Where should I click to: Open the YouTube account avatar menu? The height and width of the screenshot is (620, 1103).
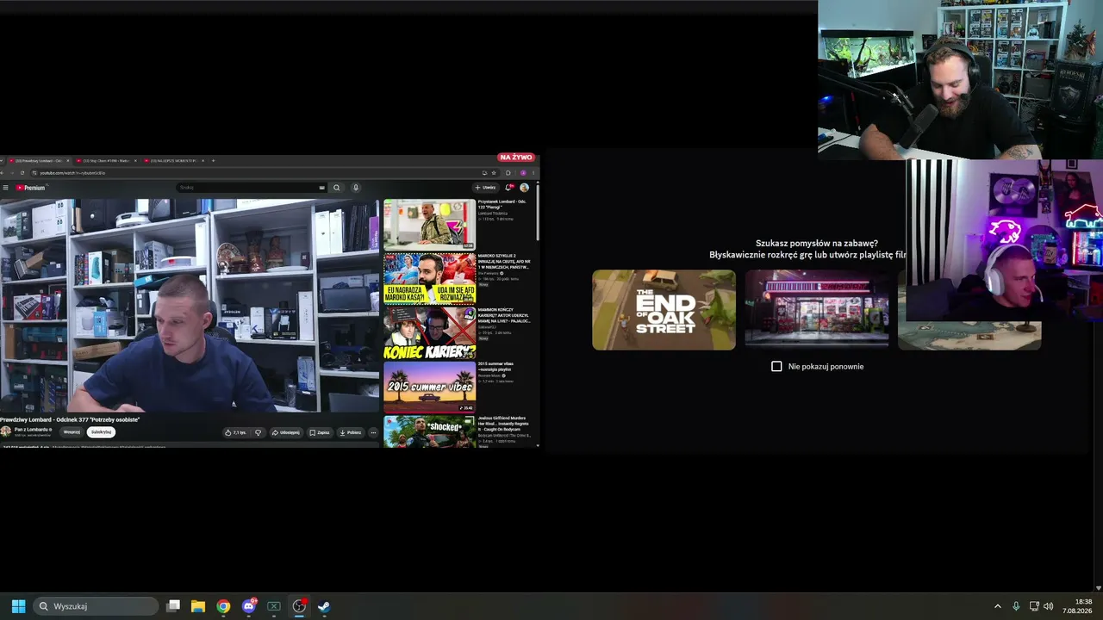(524, 188)
